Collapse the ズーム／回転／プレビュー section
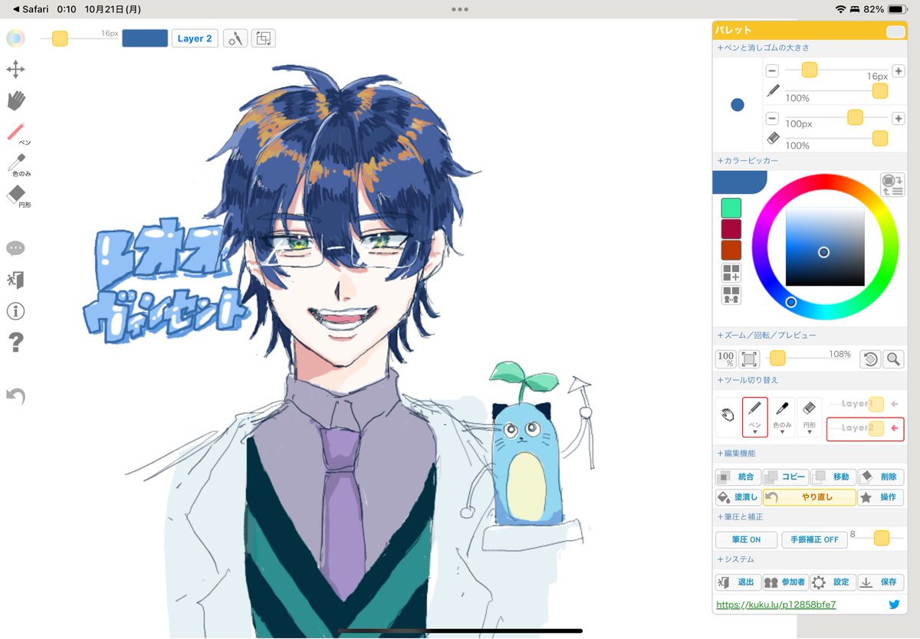 coord(767,336)
